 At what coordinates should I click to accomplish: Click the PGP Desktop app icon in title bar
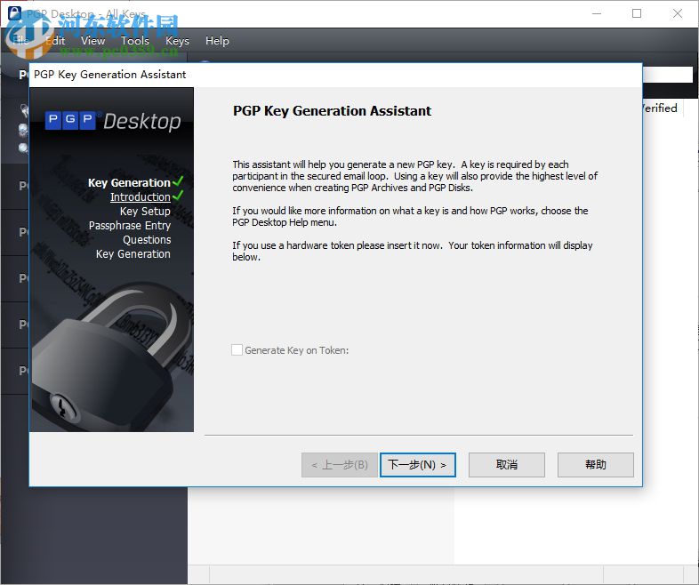(x=14, y=13)
